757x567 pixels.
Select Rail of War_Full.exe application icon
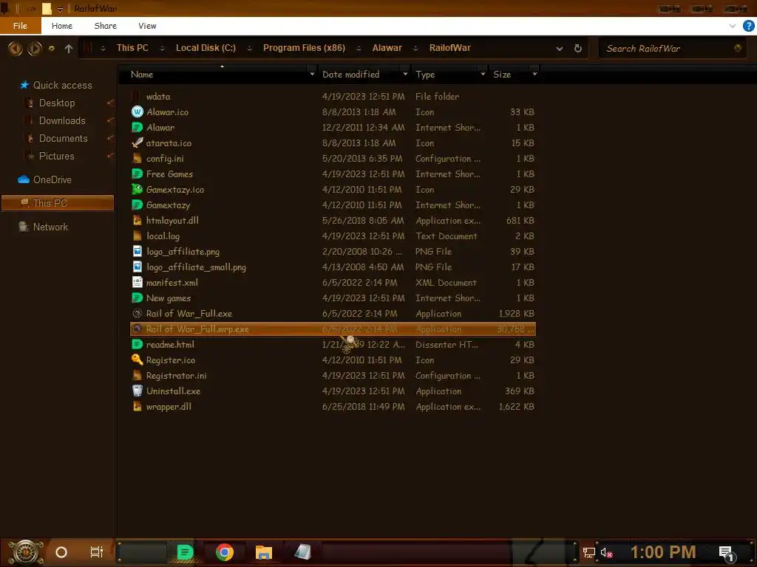(x=137, y=313)
